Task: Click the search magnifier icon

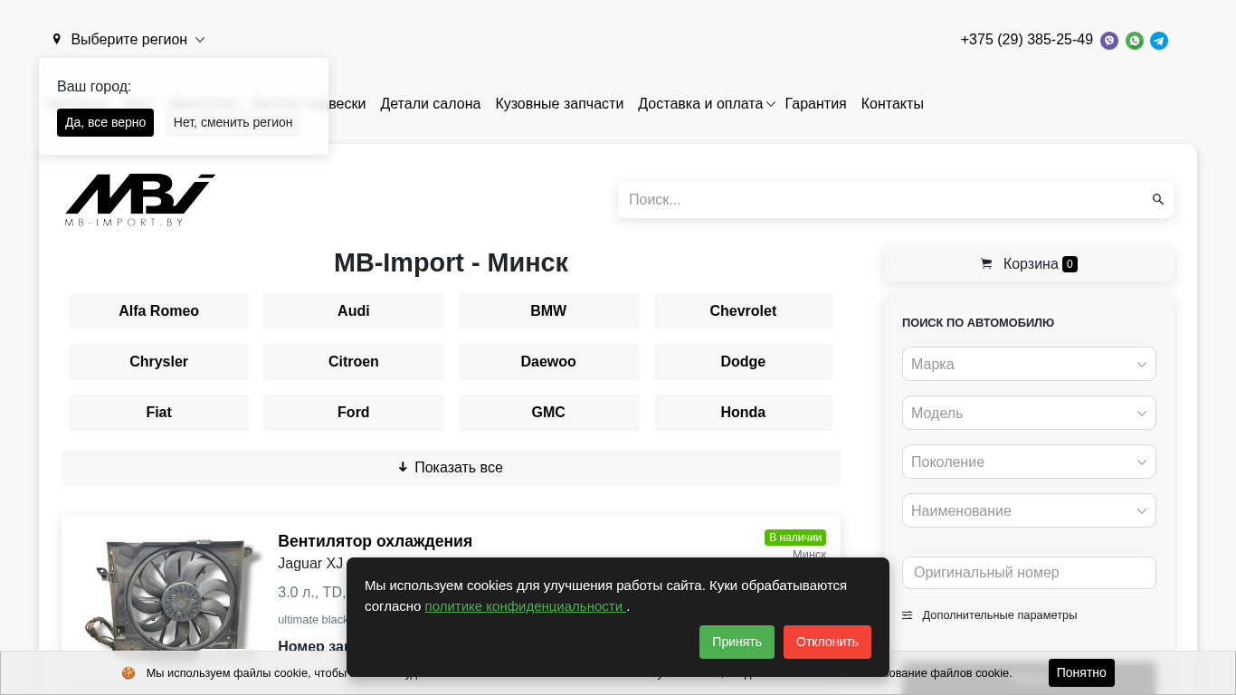Action: click(1157, 200)
